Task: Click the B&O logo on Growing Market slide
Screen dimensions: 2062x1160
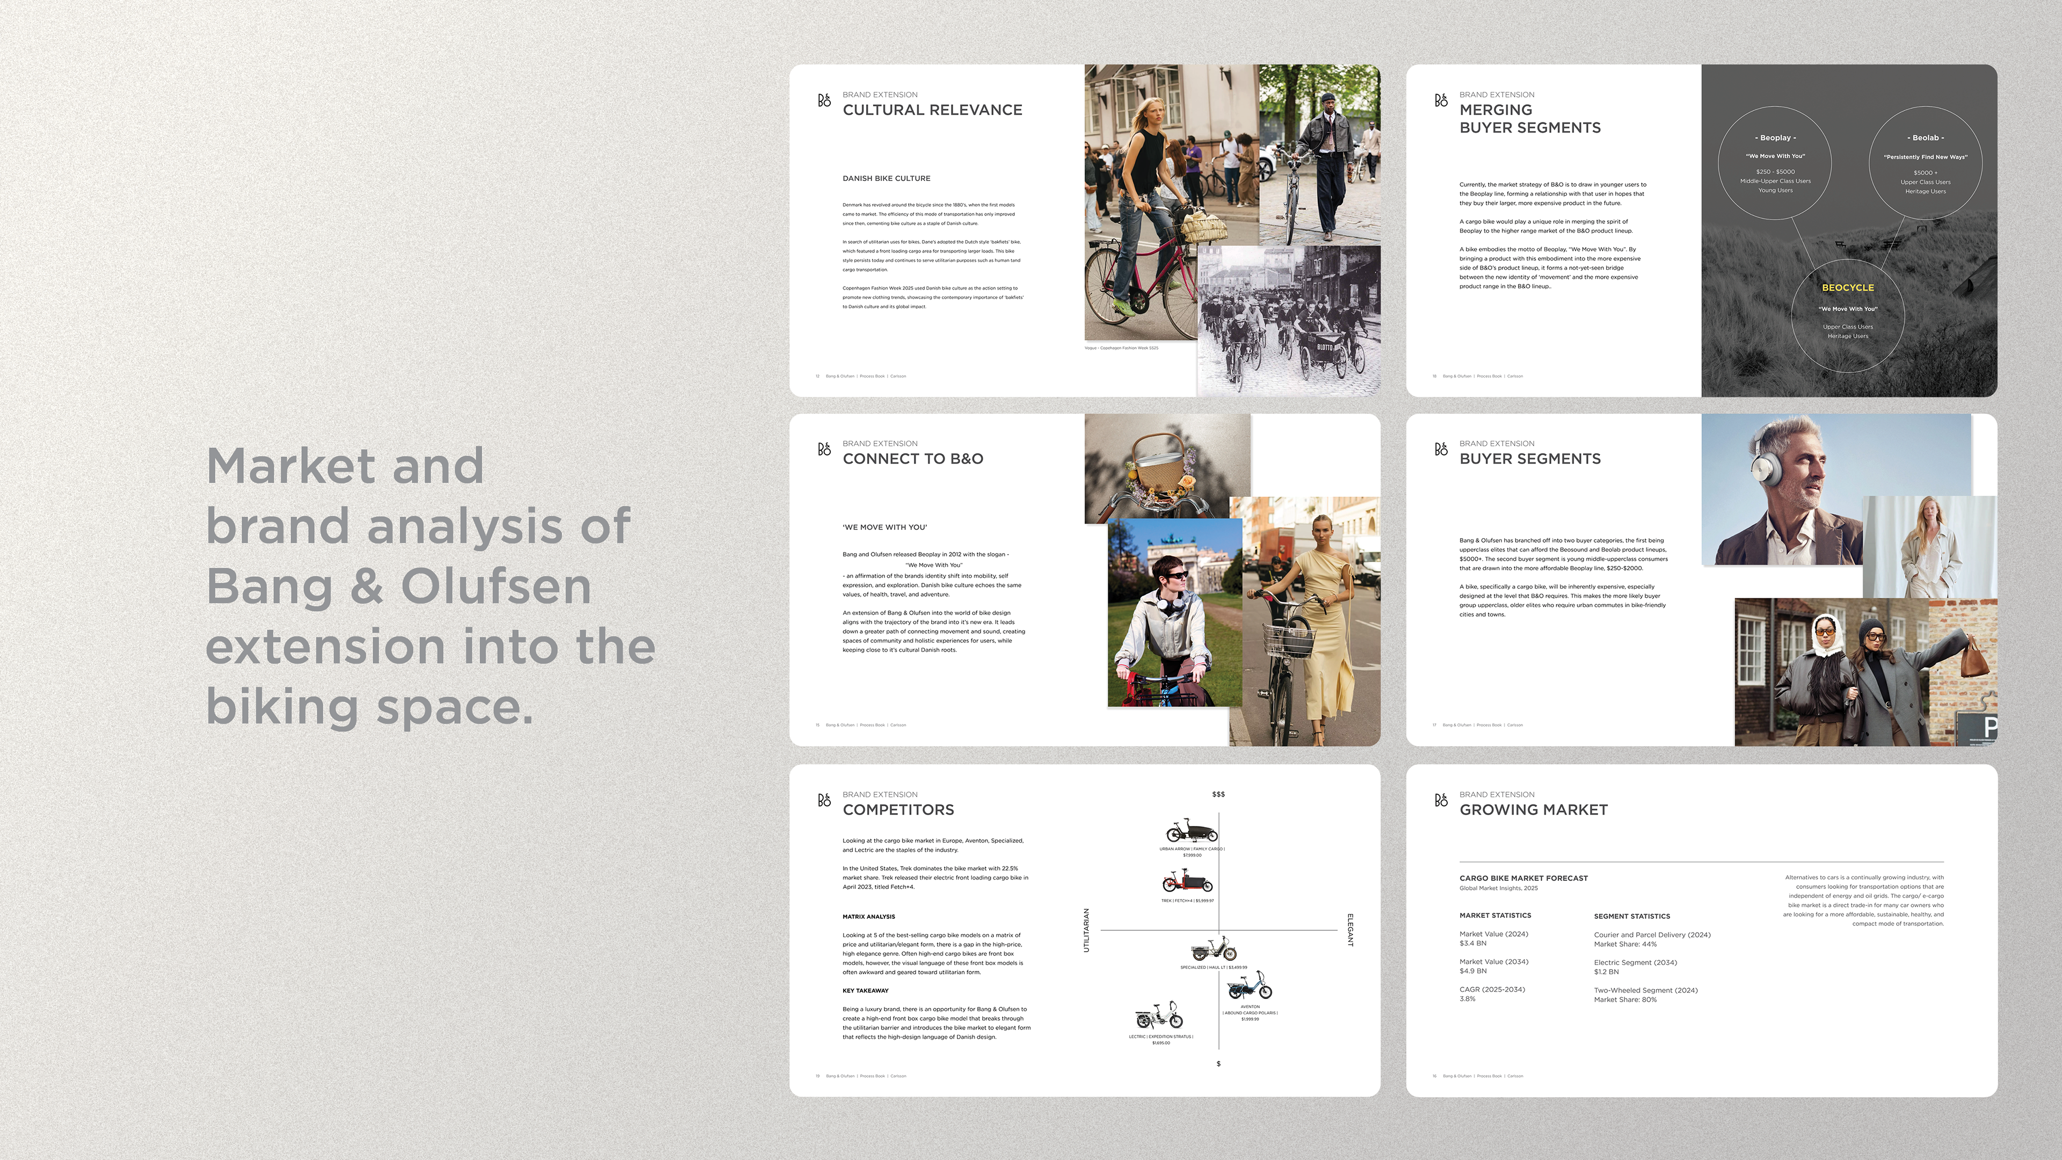Action: click(1441, 800)
